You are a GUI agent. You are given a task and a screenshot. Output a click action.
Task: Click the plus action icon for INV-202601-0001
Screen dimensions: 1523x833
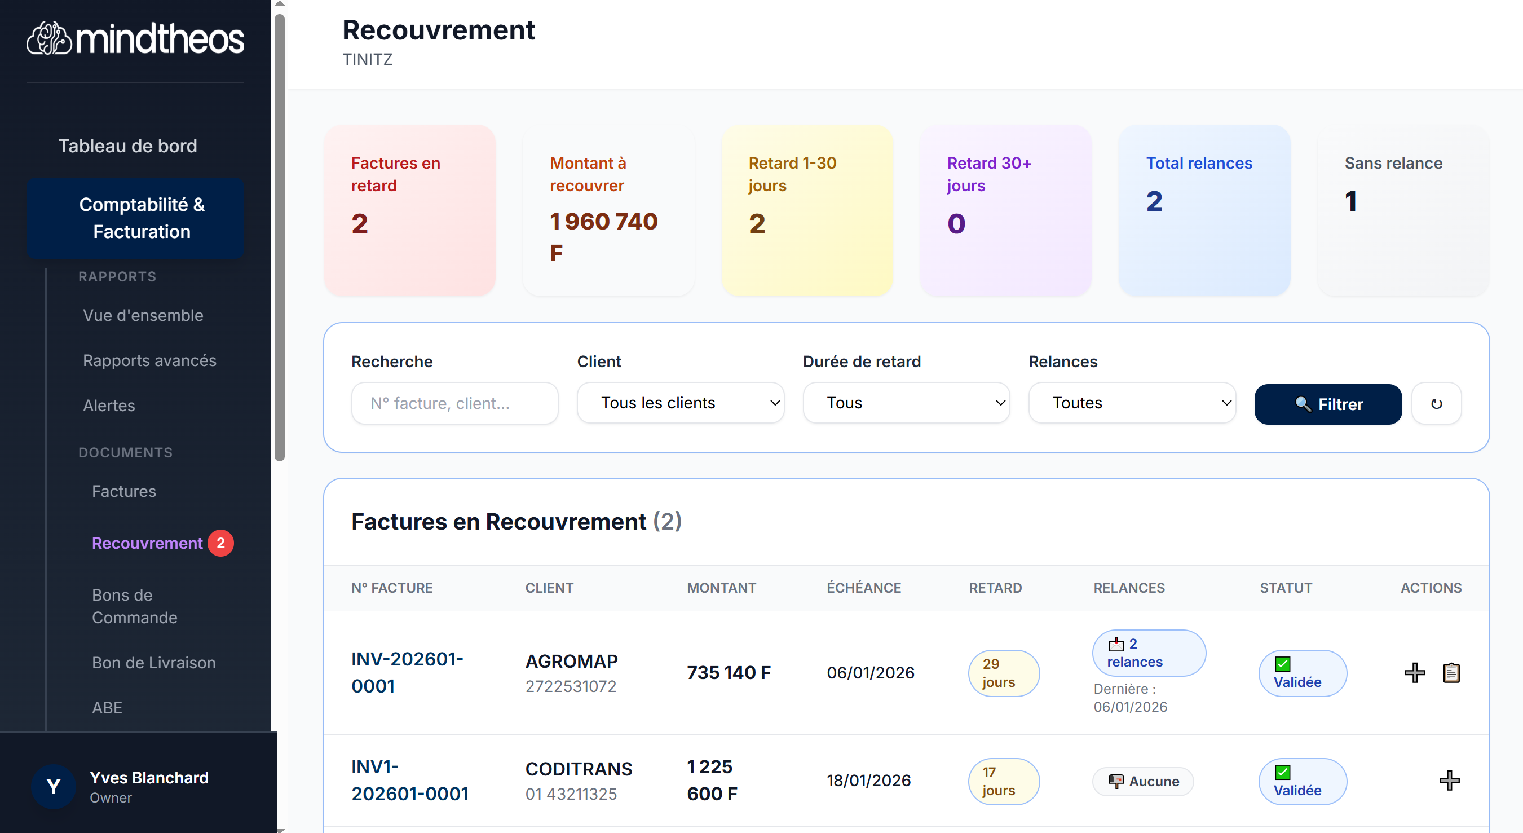point(1414,672)
